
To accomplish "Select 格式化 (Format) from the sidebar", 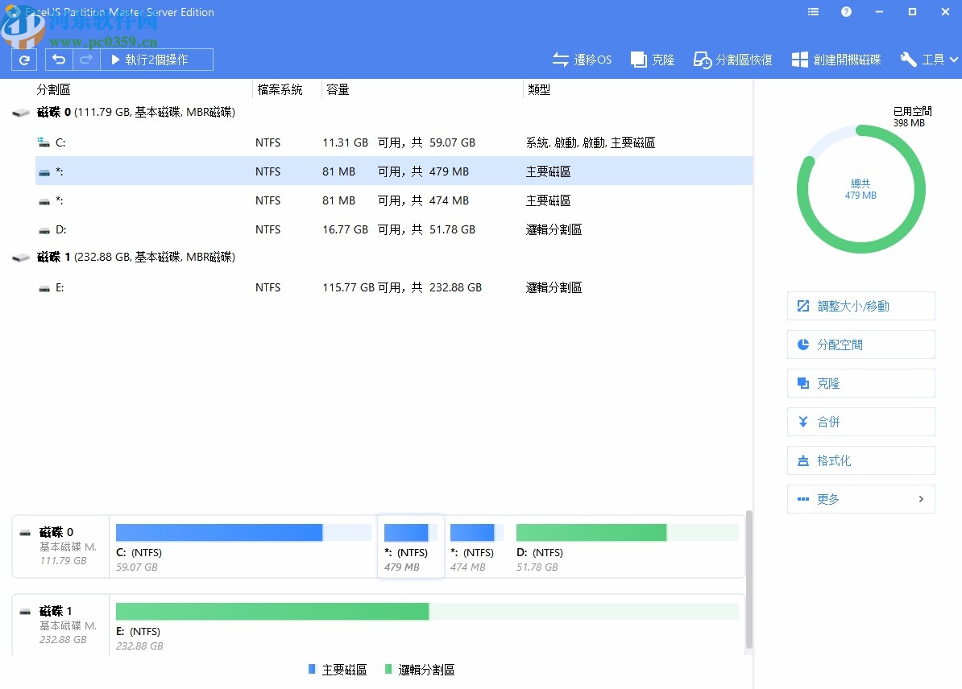I will pos(860,460).
